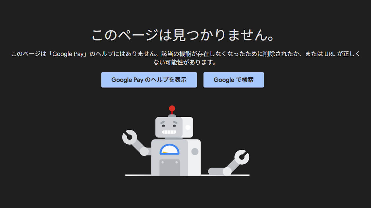
Task: Click the robot's red antenna ball
Action: click(x=172, y=109)
